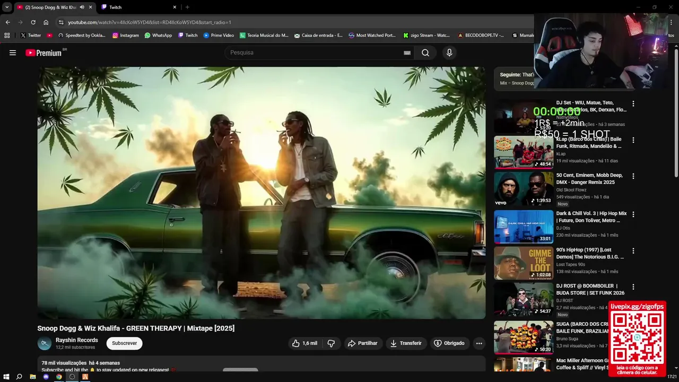
Task: Click the address bar URL
Action: [x=150, y=22]
